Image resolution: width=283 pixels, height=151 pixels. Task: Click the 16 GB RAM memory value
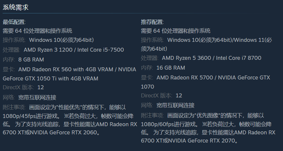171,68
